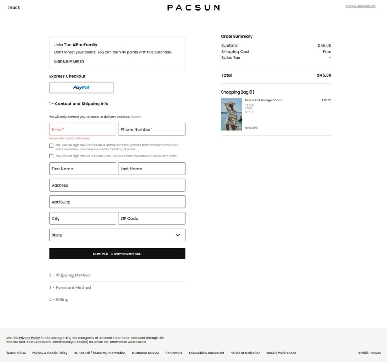387x362 pixels.
Task: Check the order text updates box
Action: (x=51, y=156)
